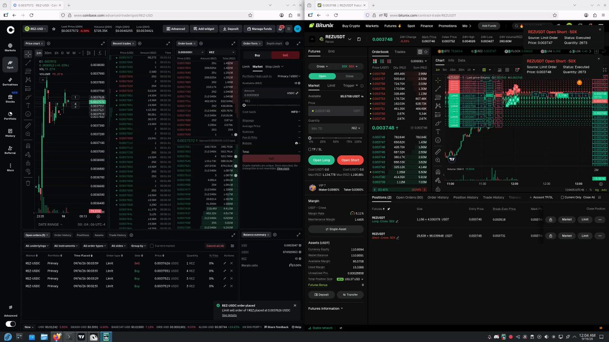Toggle the Advanced switch in Coinbase sidebar

[10, 324]
